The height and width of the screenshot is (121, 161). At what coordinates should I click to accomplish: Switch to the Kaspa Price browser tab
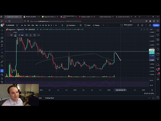(x=50, y=17)
